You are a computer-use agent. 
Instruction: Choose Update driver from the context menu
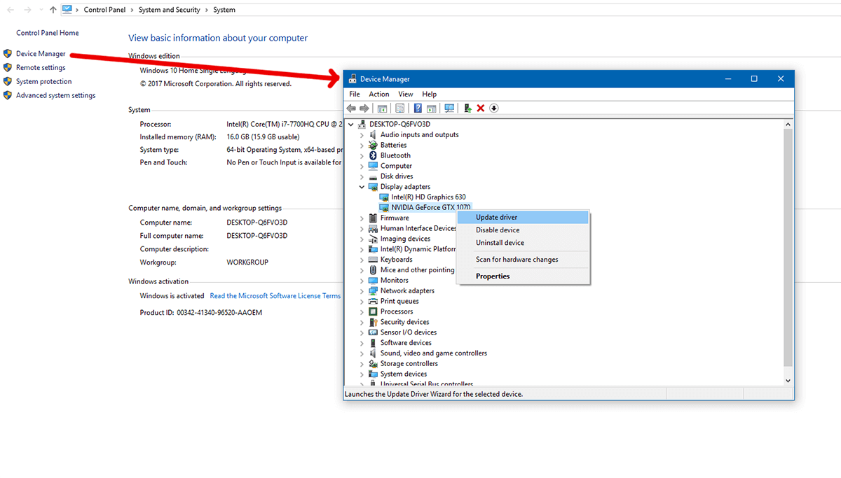523,218
